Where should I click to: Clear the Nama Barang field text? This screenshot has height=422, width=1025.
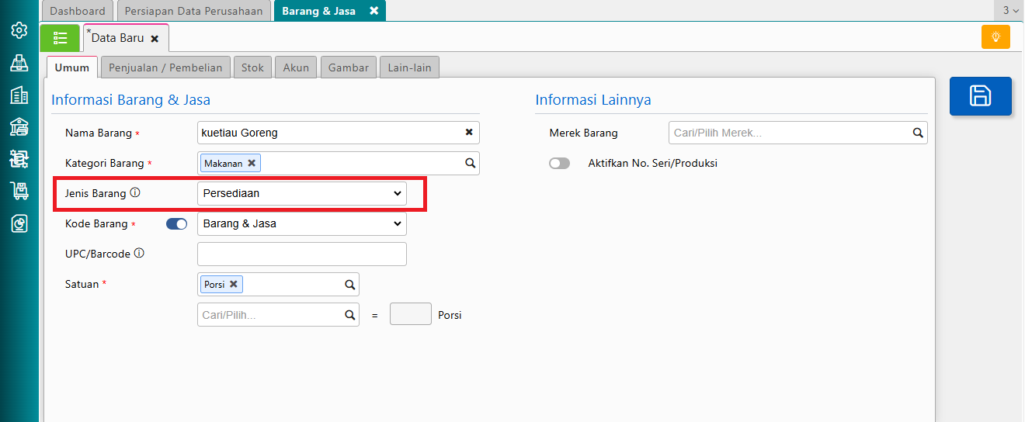(x=469, y=133)
